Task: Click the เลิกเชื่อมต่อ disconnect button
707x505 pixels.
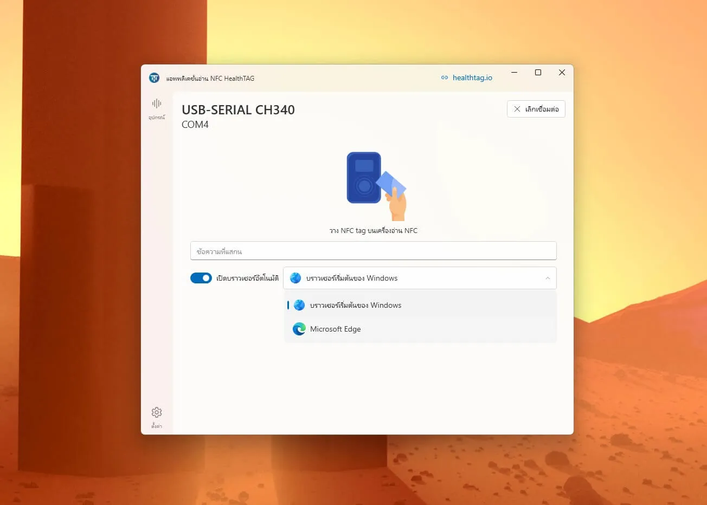Action: click(536, 109)
